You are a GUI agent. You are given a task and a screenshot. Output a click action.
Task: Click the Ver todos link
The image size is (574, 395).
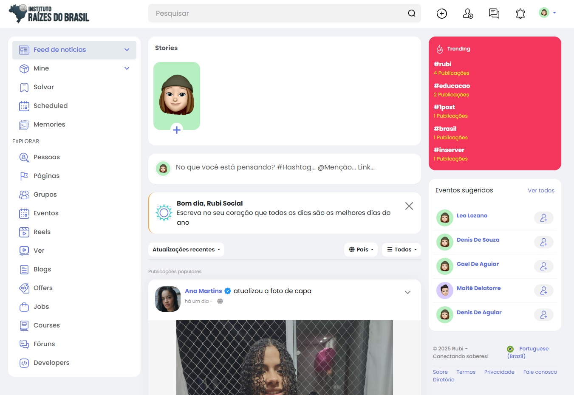coord(541,191)
